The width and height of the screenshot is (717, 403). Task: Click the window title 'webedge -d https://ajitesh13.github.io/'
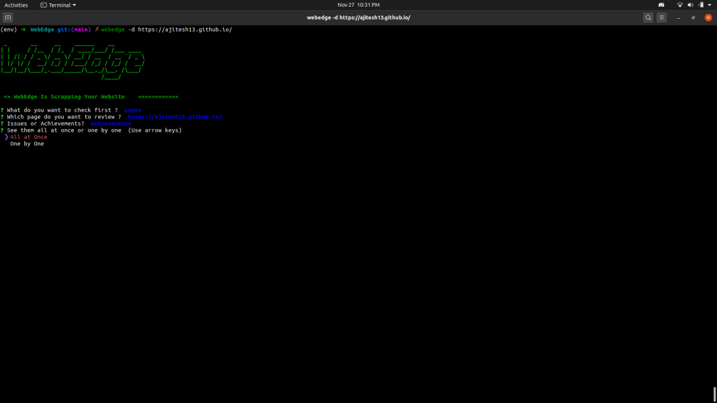coord(359,18)
